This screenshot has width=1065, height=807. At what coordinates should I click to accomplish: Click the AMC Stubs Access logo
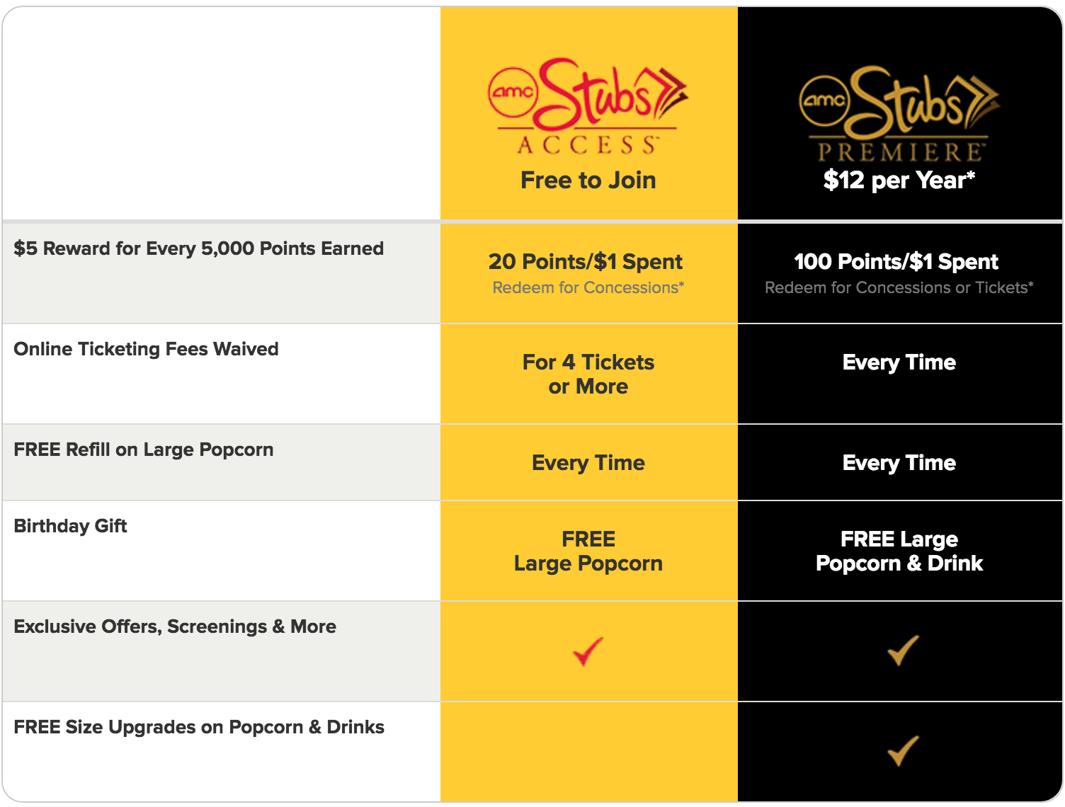[588, 106]
